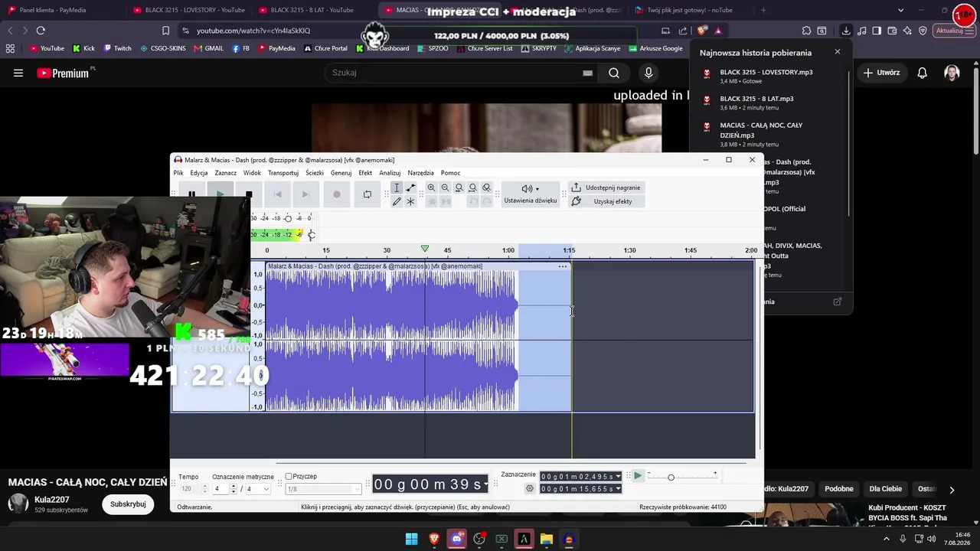
Task: Fit selection to width zoom icon
Action: tap(459, 188)
